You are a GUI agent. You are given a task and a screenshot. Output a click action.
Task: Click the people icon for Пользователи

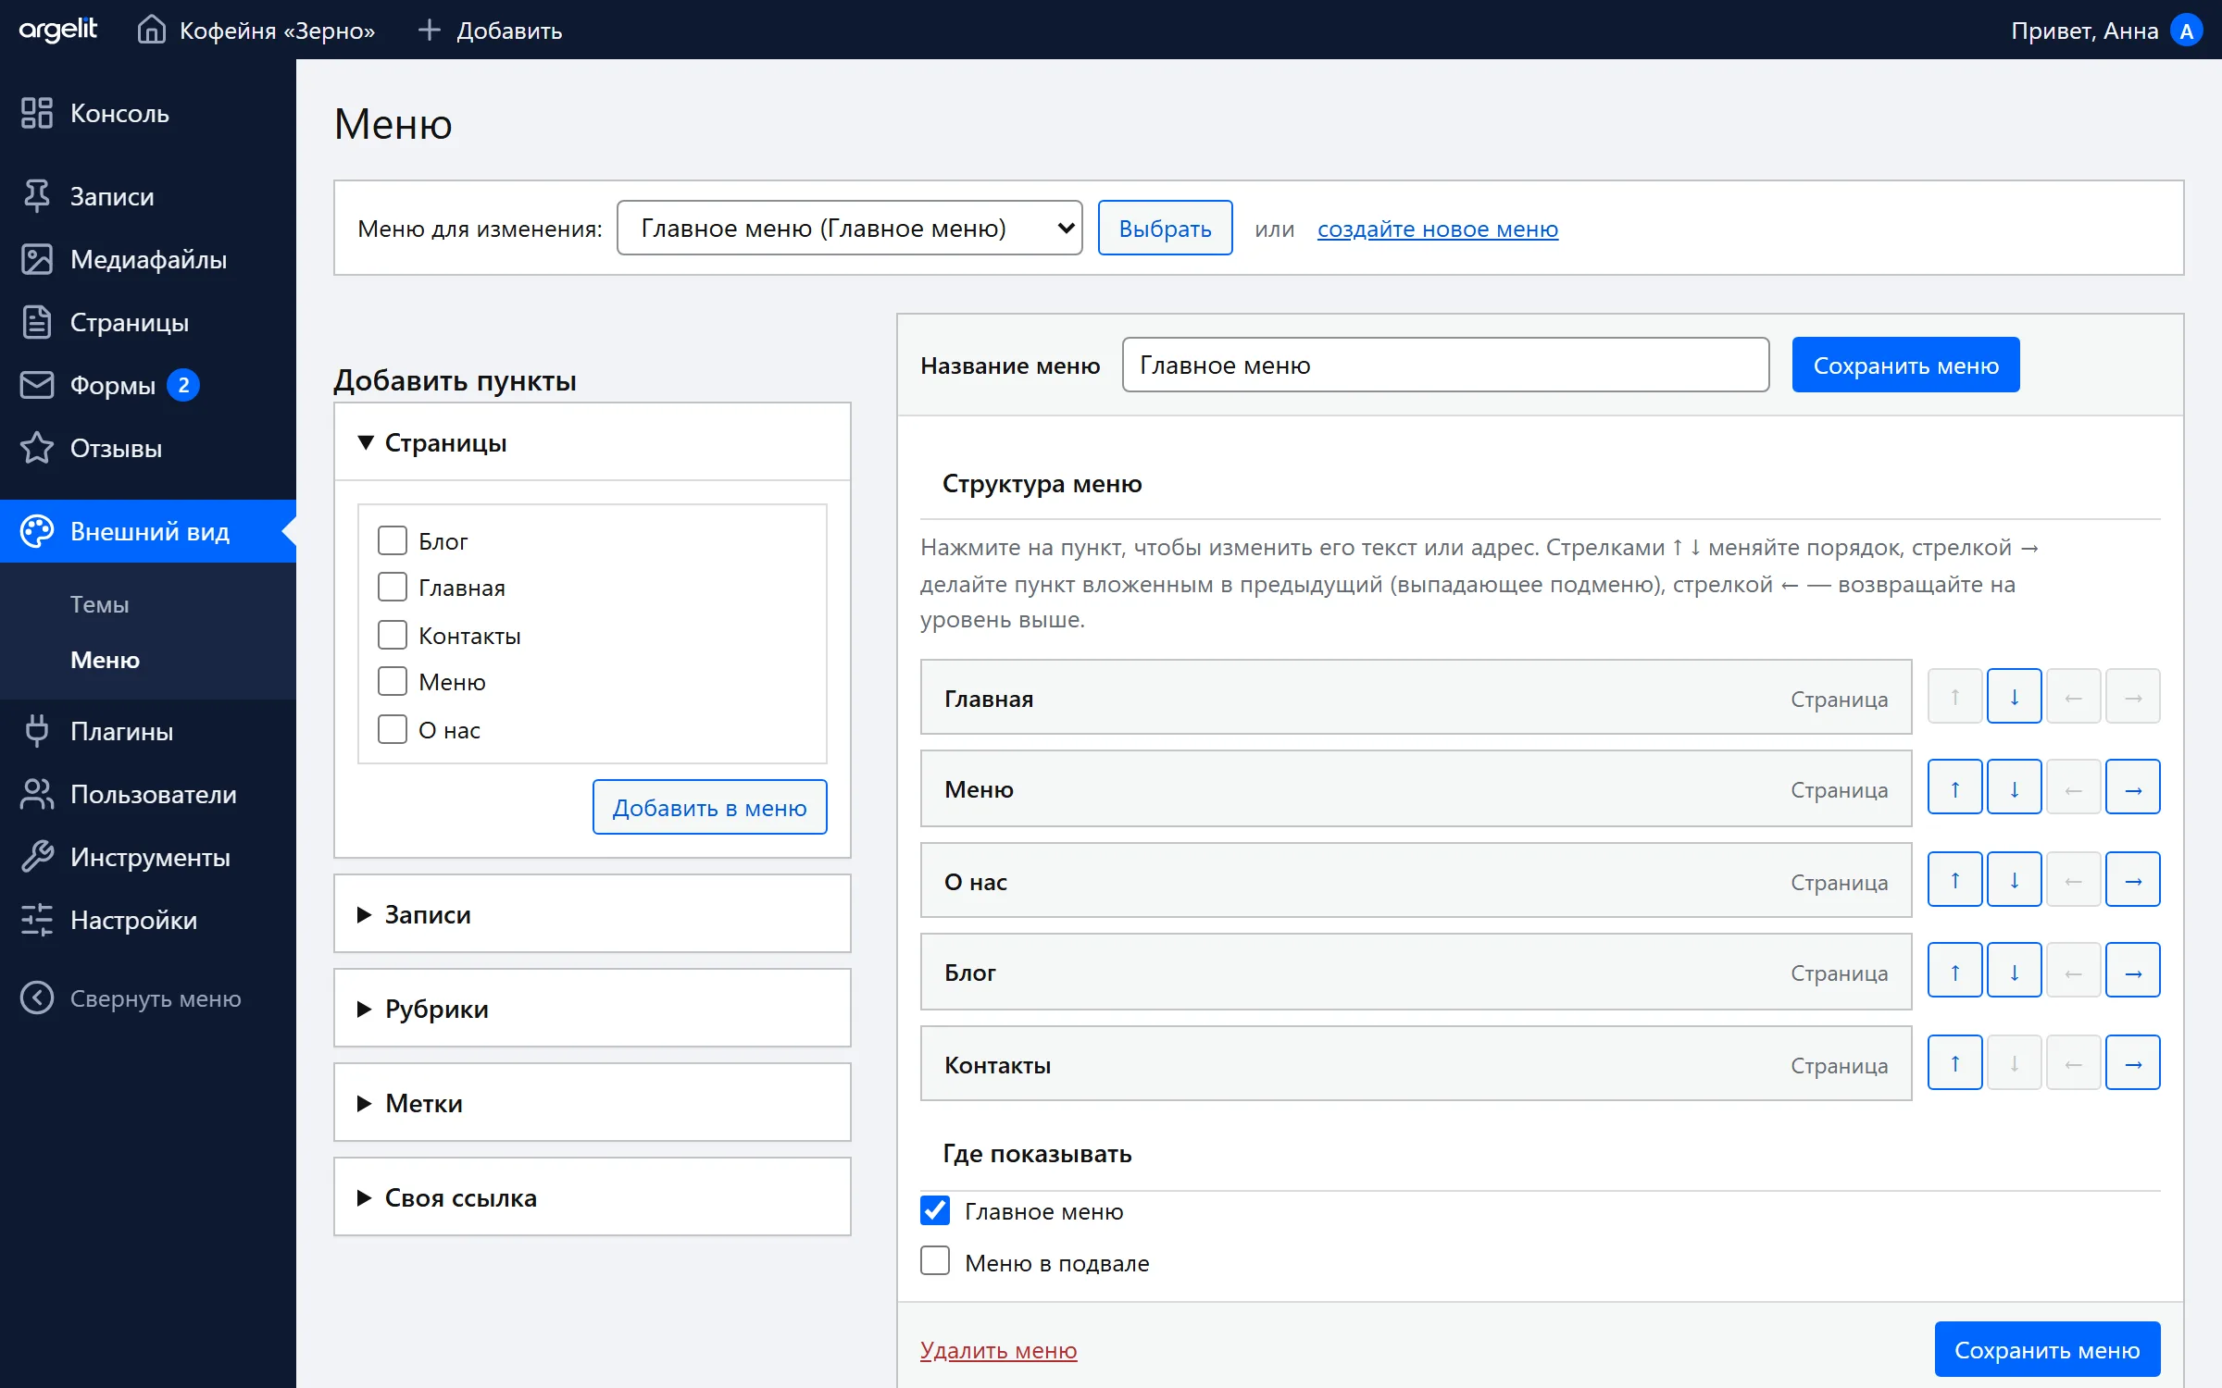point(37,794)
